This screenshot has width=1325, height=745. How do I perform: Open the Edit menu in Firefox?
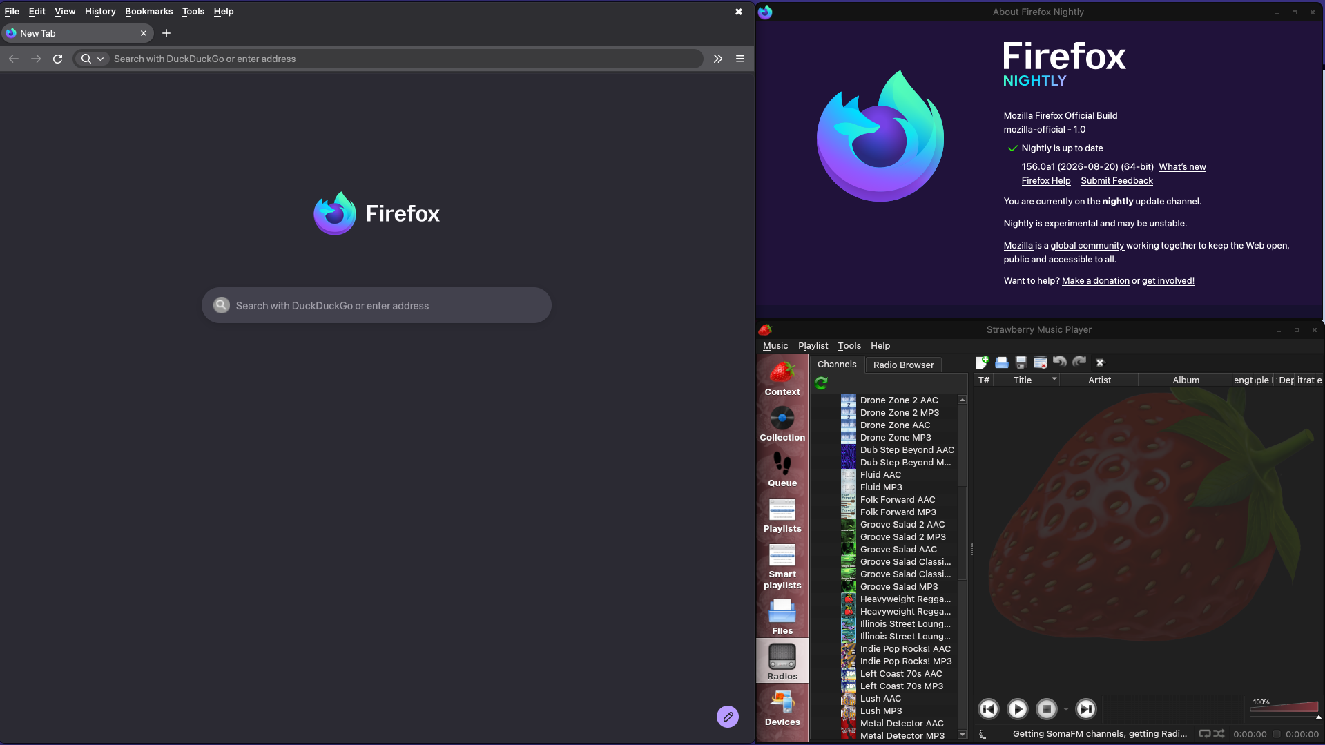point(37,11)
